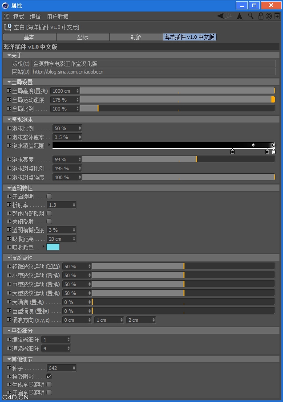
Task: Click animation dot for 泡沫亮度
Action: tap(9, 159)
